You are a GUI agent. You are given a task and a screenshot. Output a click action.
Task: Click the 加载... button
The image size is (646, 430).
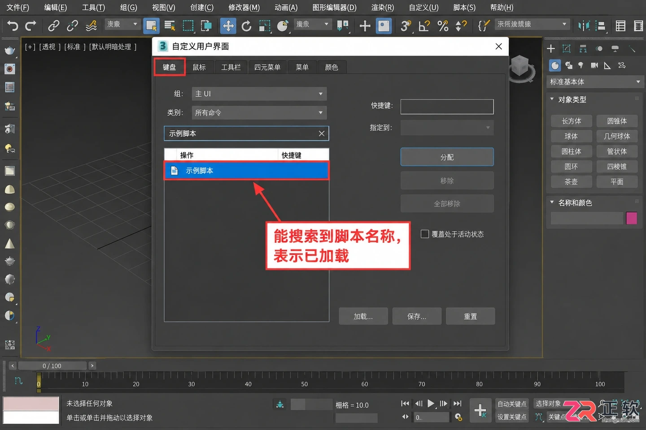coord(363,316)
